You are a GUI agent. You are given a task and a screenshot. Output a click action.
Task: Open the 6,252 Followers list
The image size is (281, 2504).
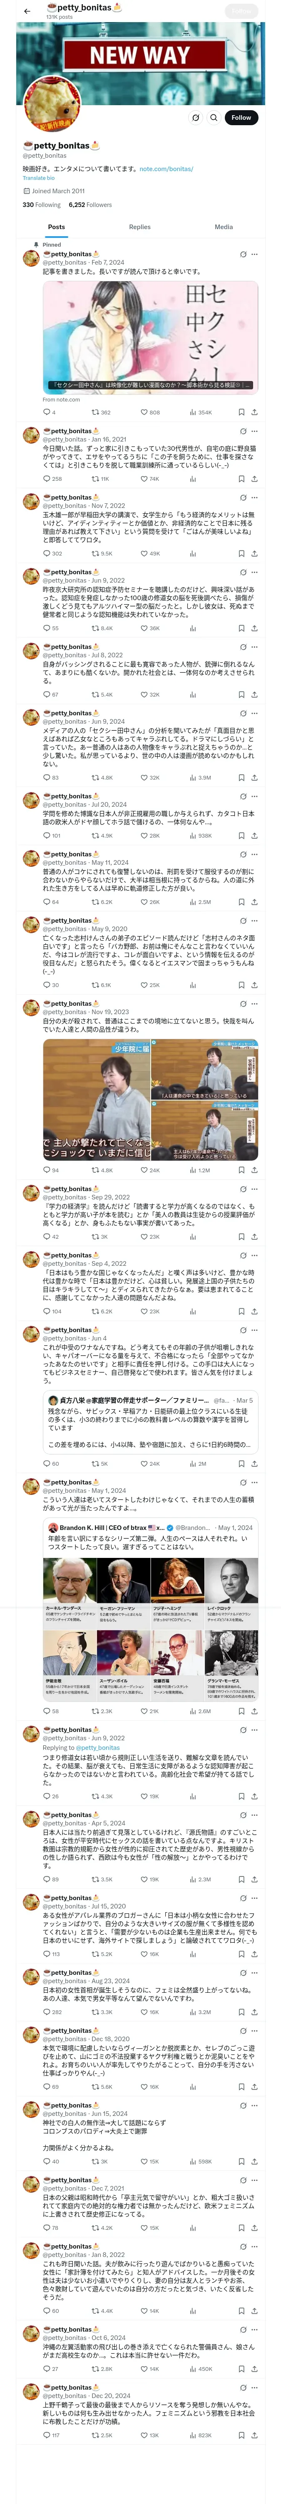tap(90, 204)
